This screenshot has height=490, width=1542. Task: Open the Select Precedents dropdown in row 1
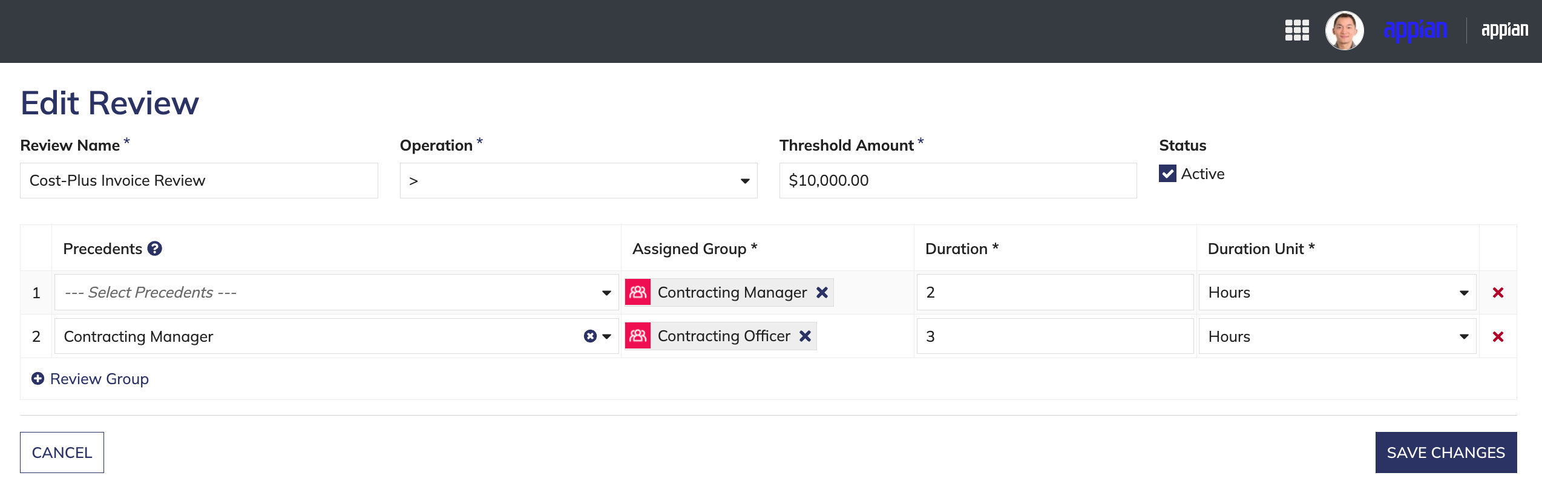(x=336, y=293)
